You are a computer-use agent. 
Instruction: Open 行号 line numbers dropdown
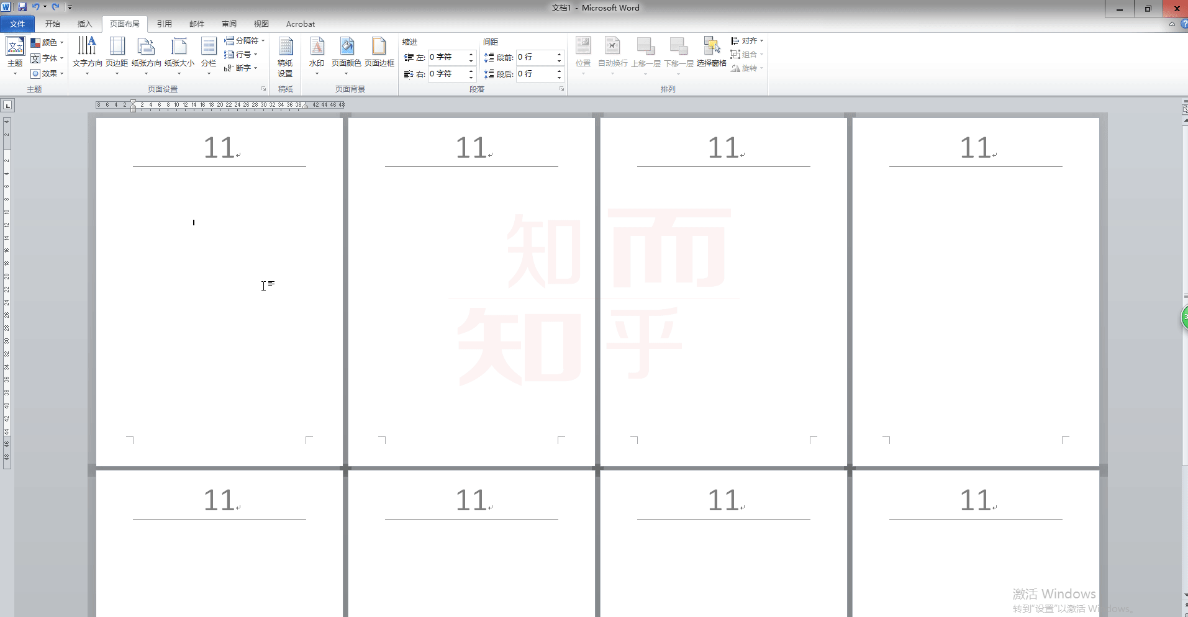(241, 54)
